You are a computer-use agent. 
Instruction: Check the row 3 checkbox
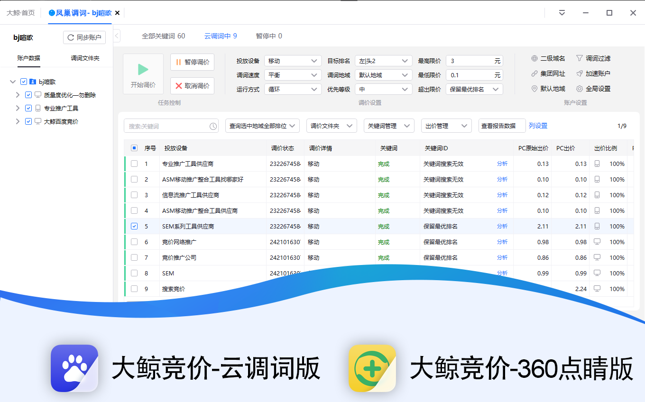[x=134, y=195]
